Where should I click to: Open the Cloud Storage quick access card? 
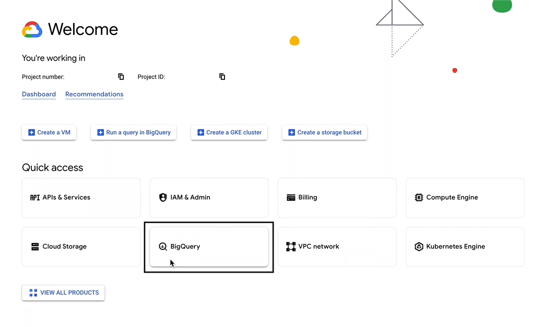coord(81,247)
